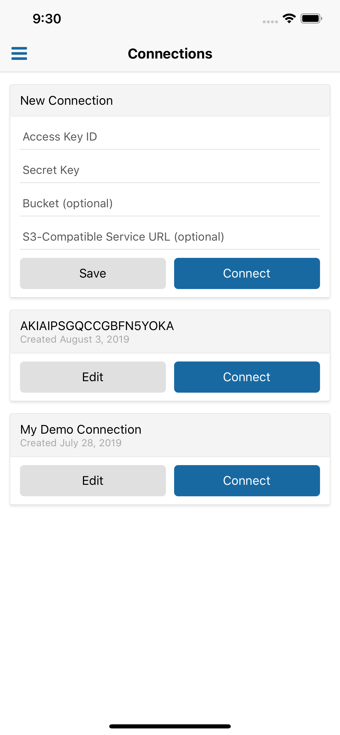Tap the Connections page title
Screen dimensions: 340x735
[x=170, y=54]
